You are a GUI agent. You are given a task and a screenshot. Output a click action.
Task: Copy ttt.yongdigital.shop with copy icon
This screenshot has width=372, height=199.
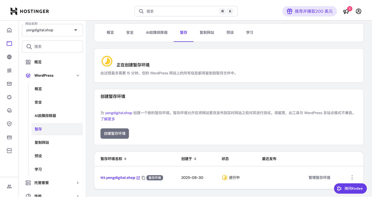[x=143, y=178]
